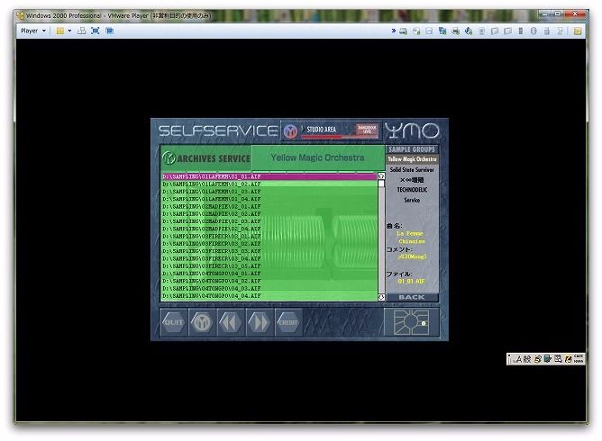Click the QUIT hexagon button

coord(174,322)
